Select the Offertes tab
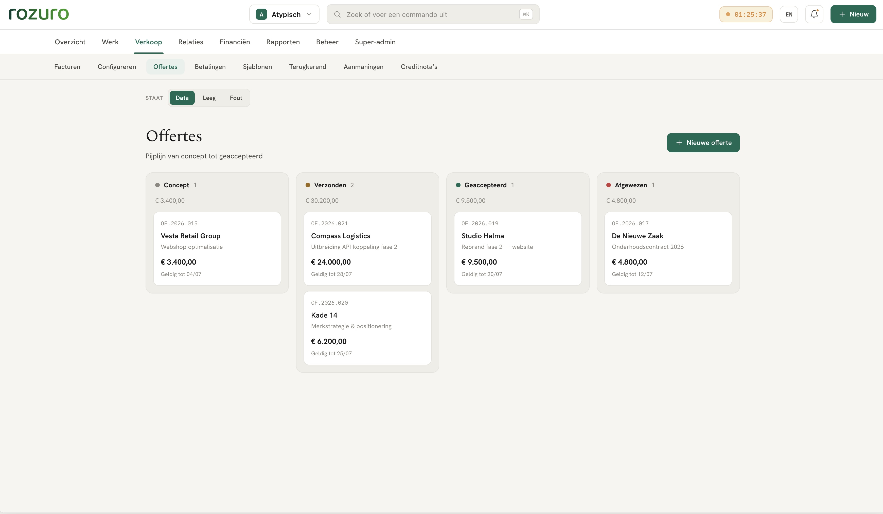This screenshot has width=883, height=514. (x=165, y=66)
